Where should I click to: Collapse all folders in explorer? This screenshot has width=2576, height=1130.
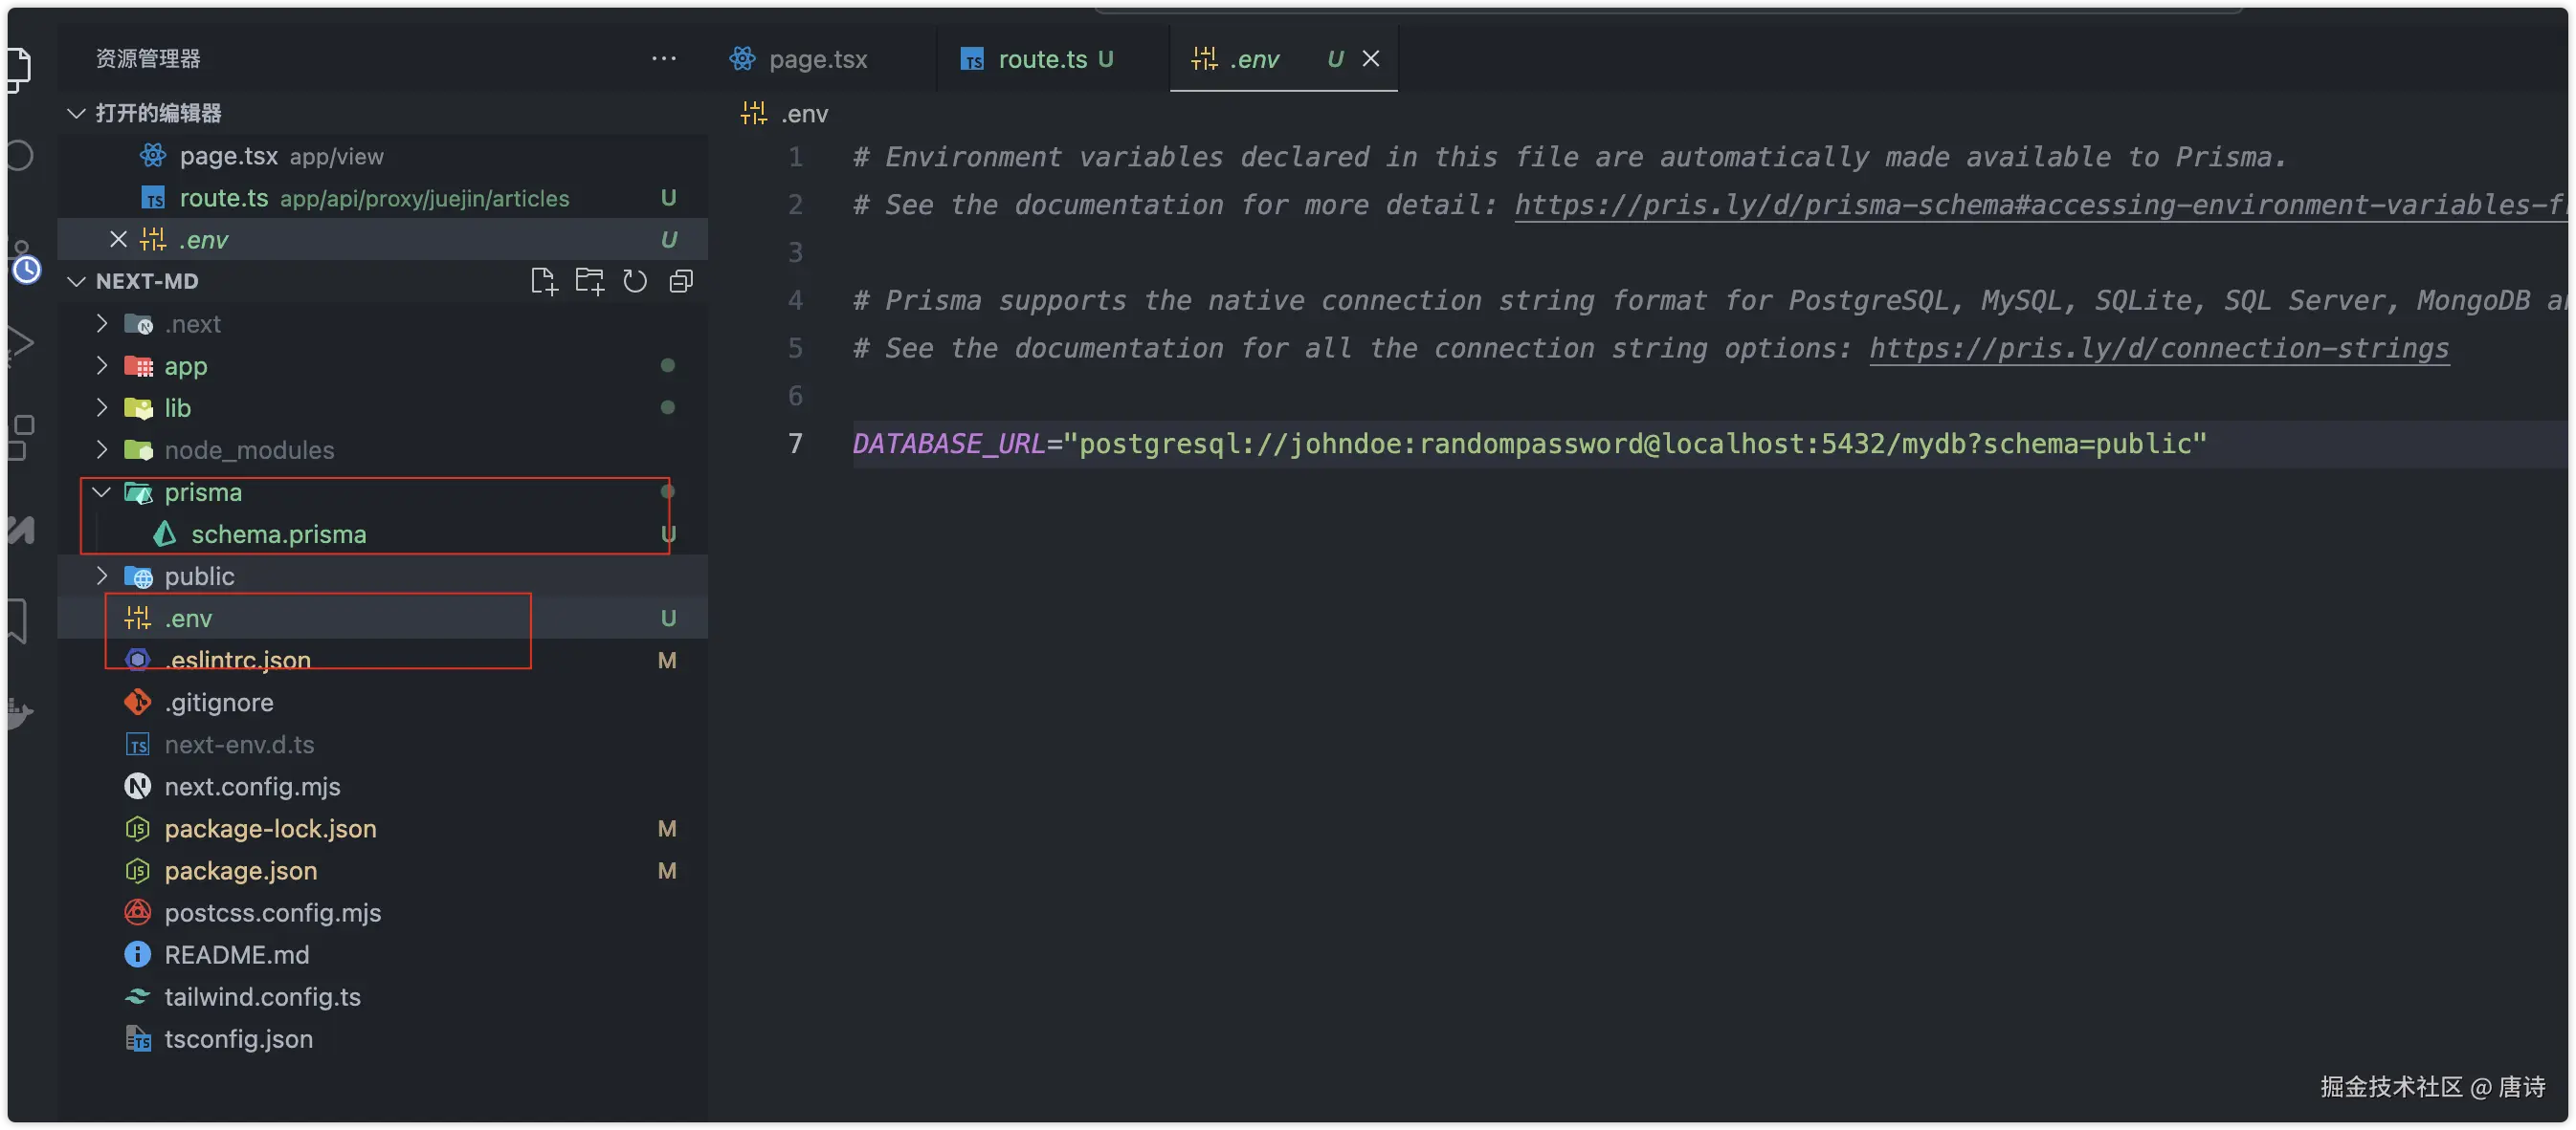[x=681, y=282]
